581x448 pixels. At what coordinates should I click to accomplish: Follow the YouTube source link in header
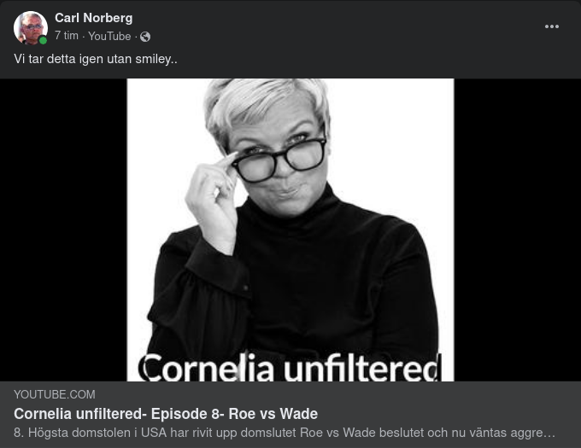[109, 36]
